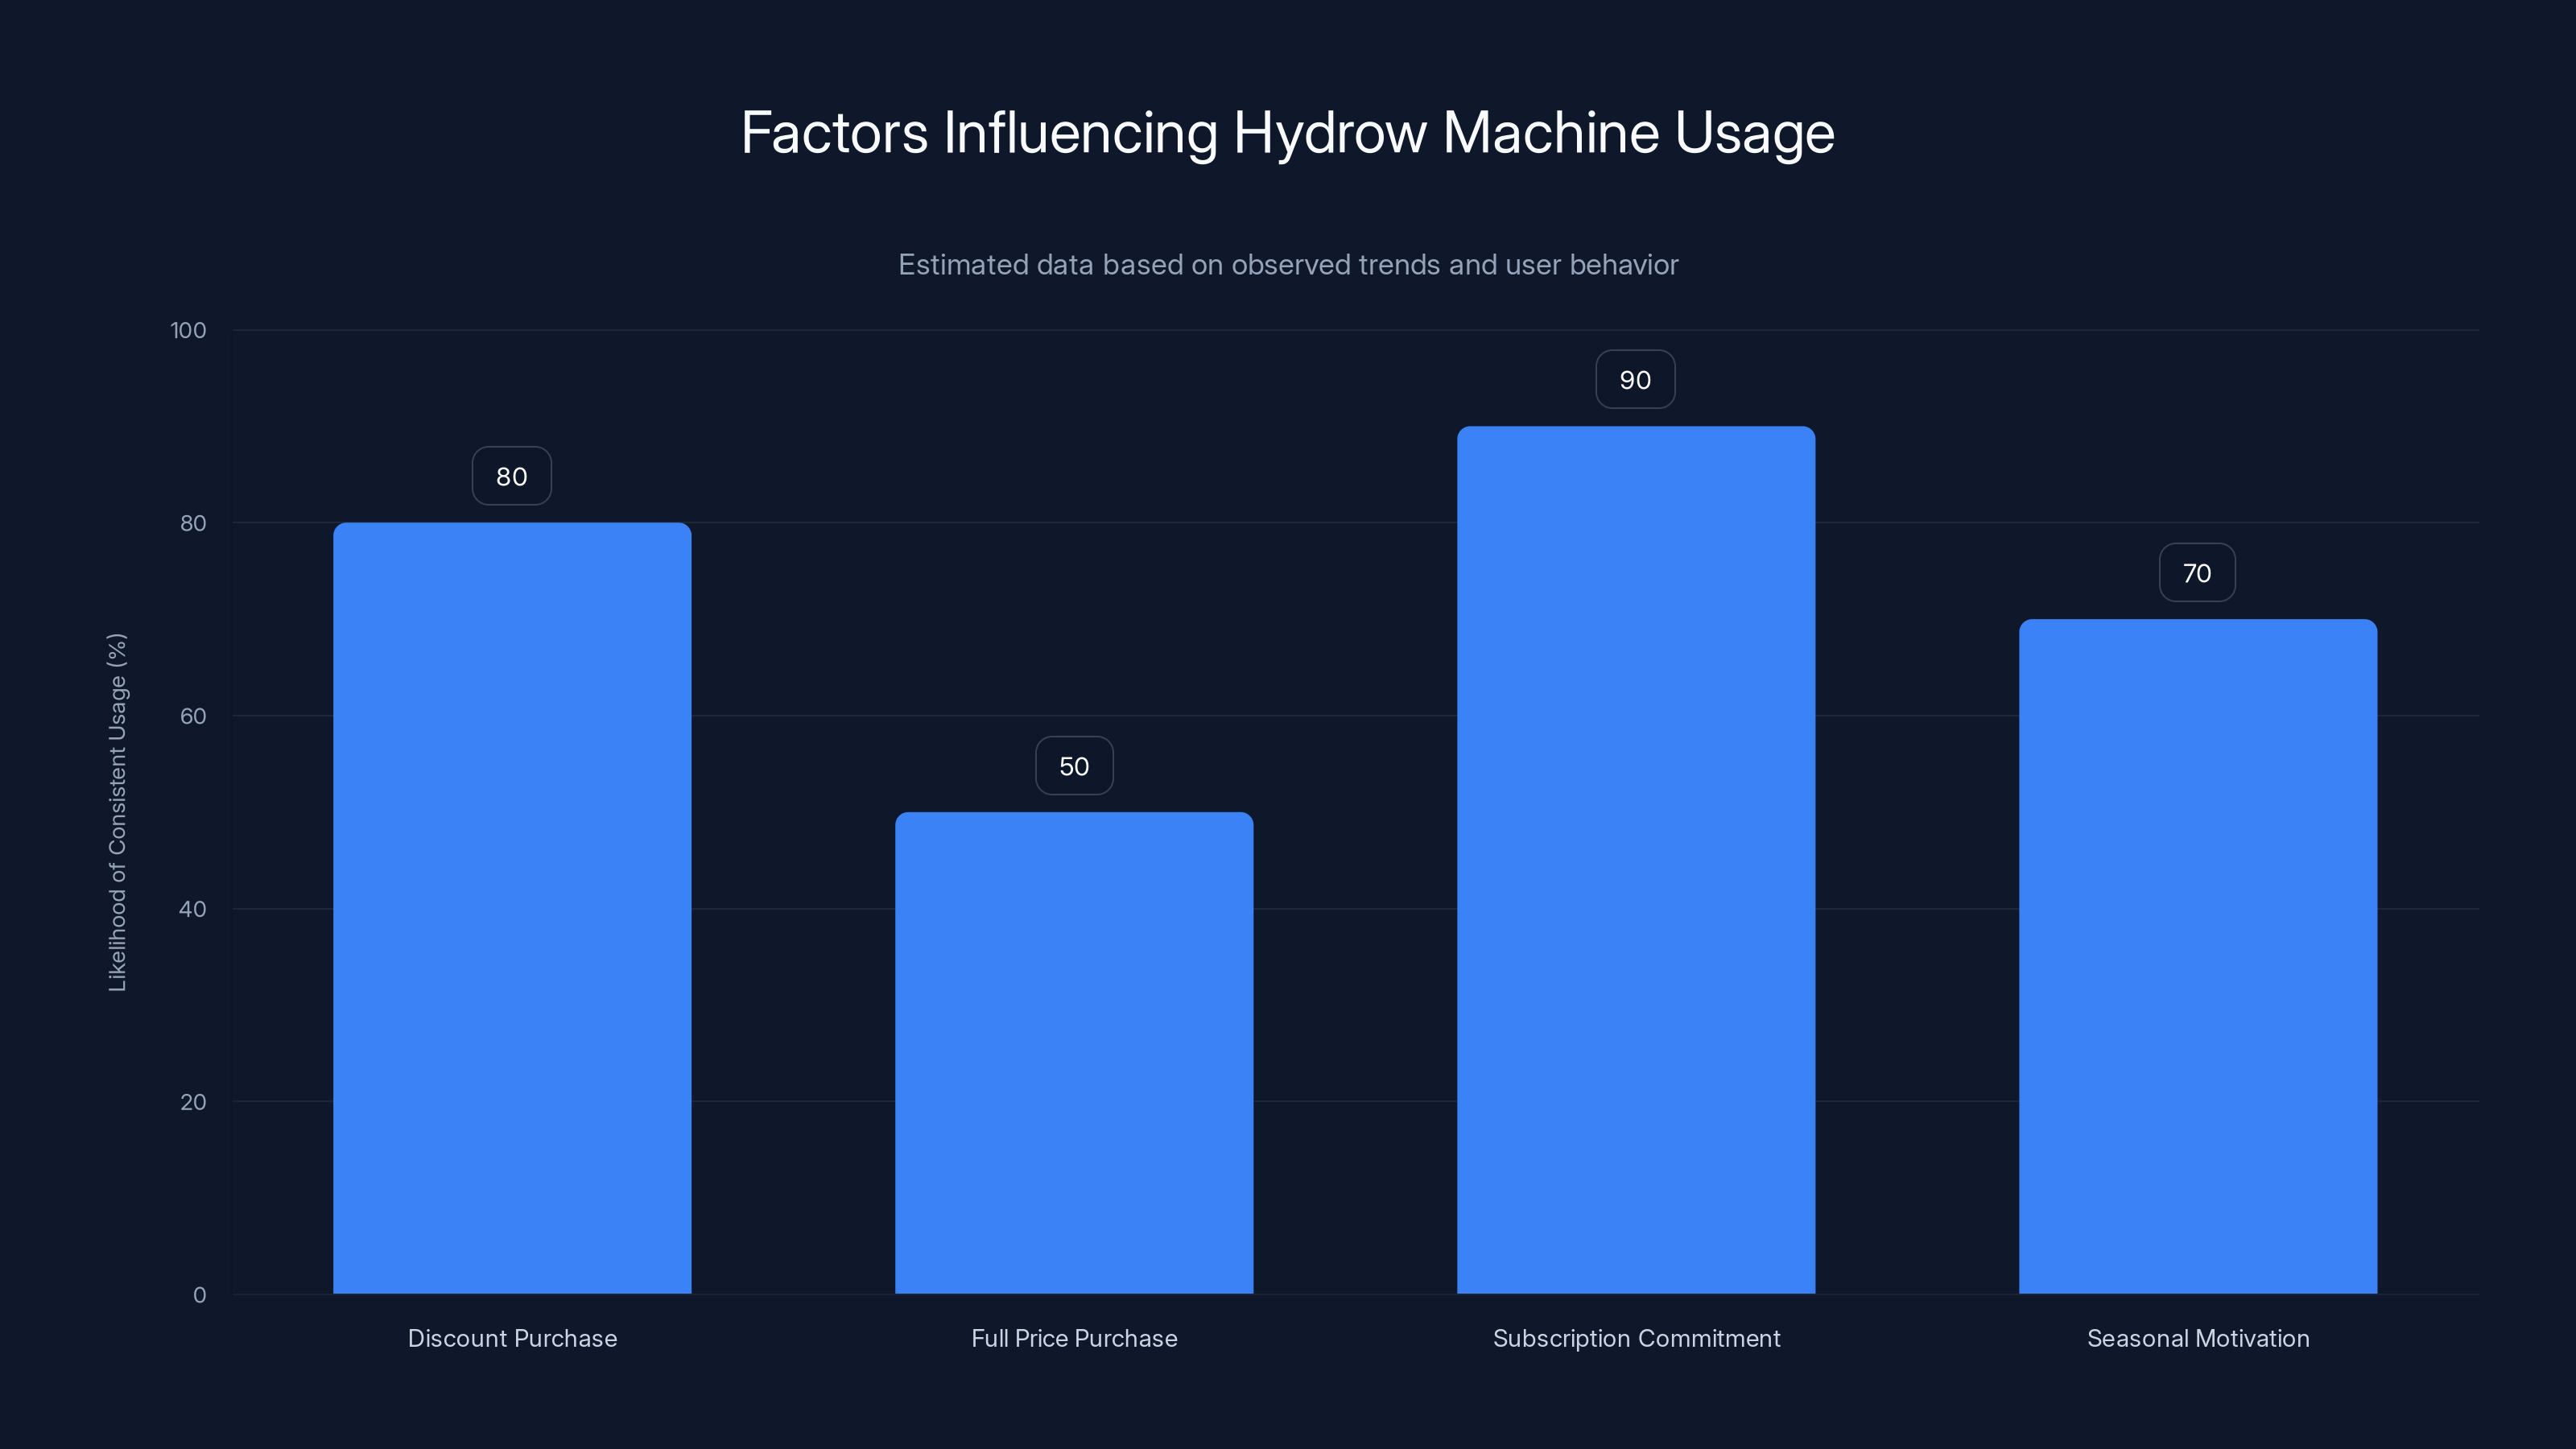
Task: Click the subtitle about estimated data
Action: pyautogui.click(x=1288, y=265)
